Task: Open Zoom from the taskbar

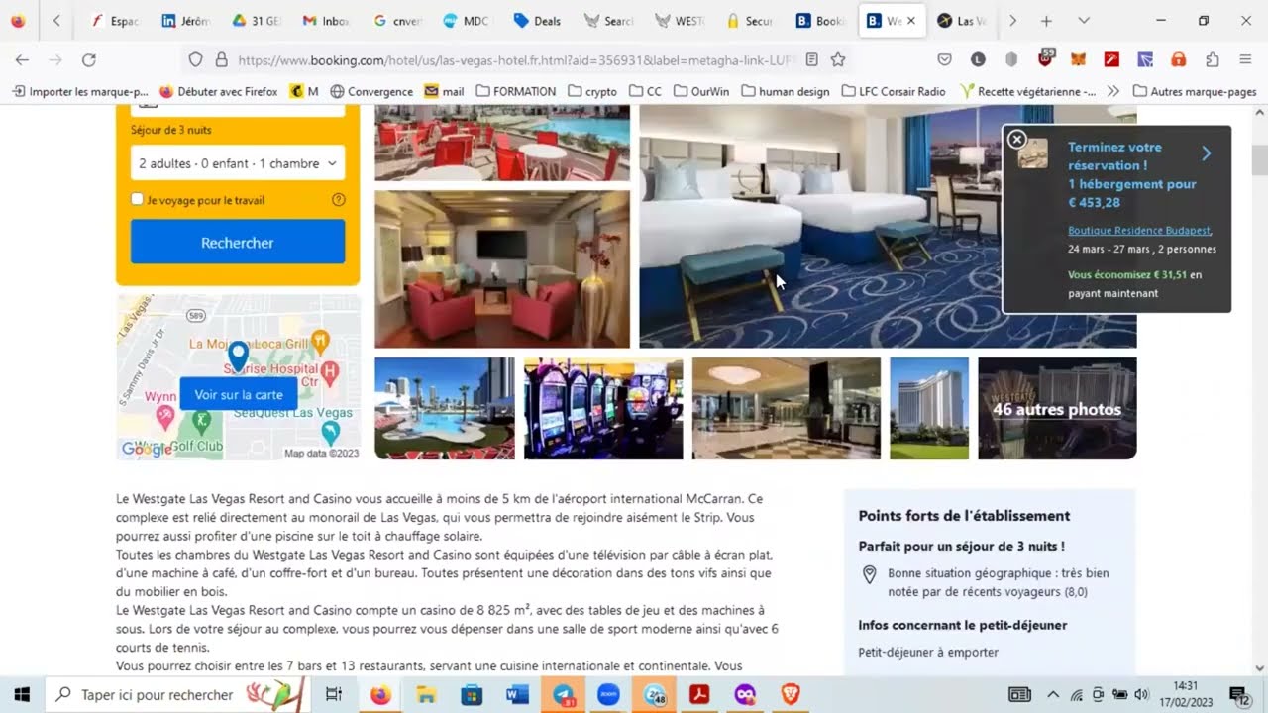Action: (608, 694)
